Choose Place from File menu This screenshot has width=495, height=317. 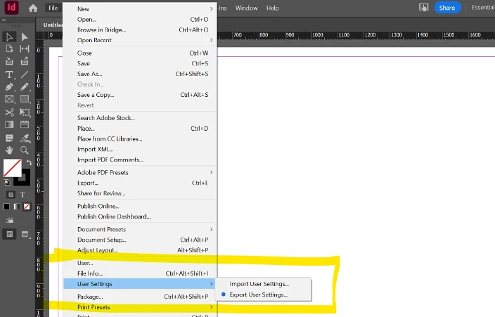coord(140,129)
